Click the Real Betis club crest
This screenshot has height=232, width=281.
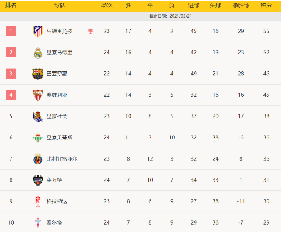coord(38,138)
